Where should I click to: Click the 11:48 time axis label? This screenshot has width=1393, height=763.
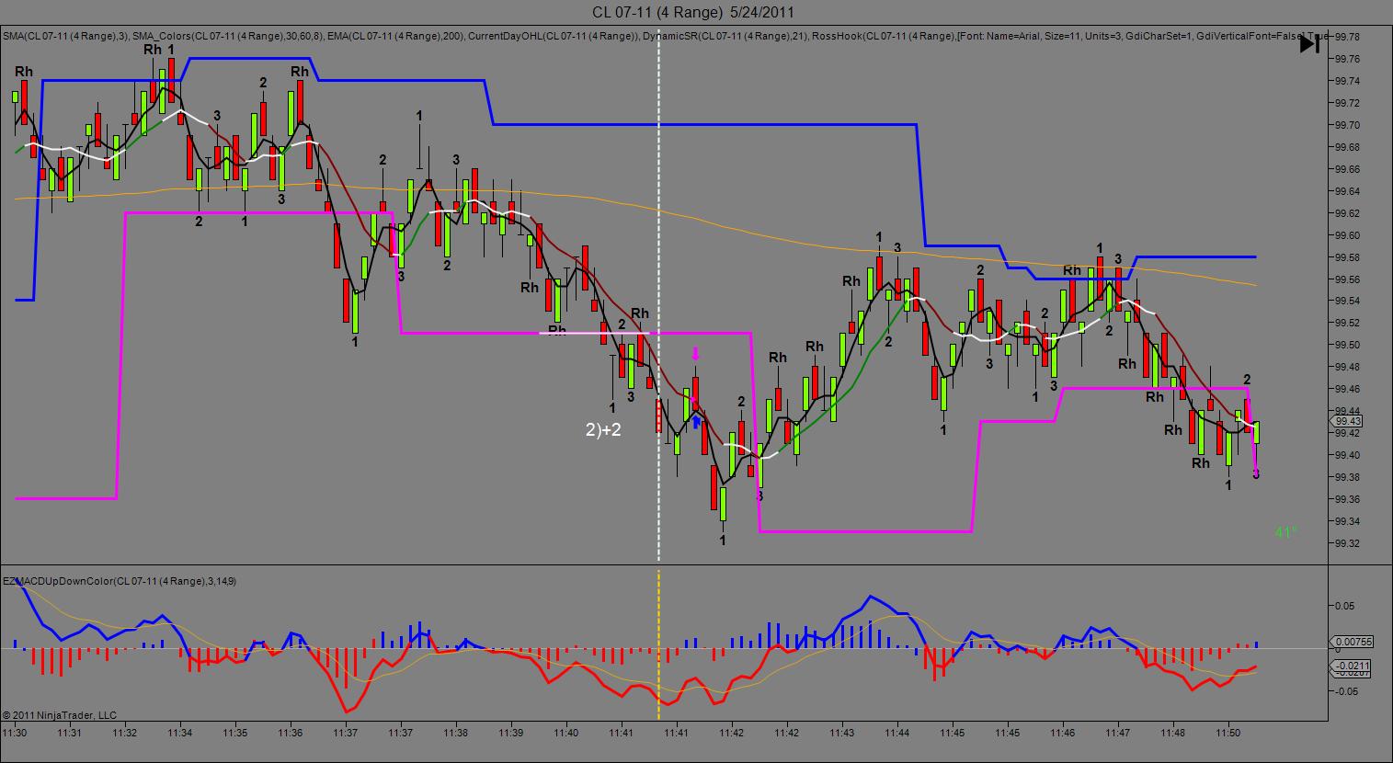pos(1173,733)
